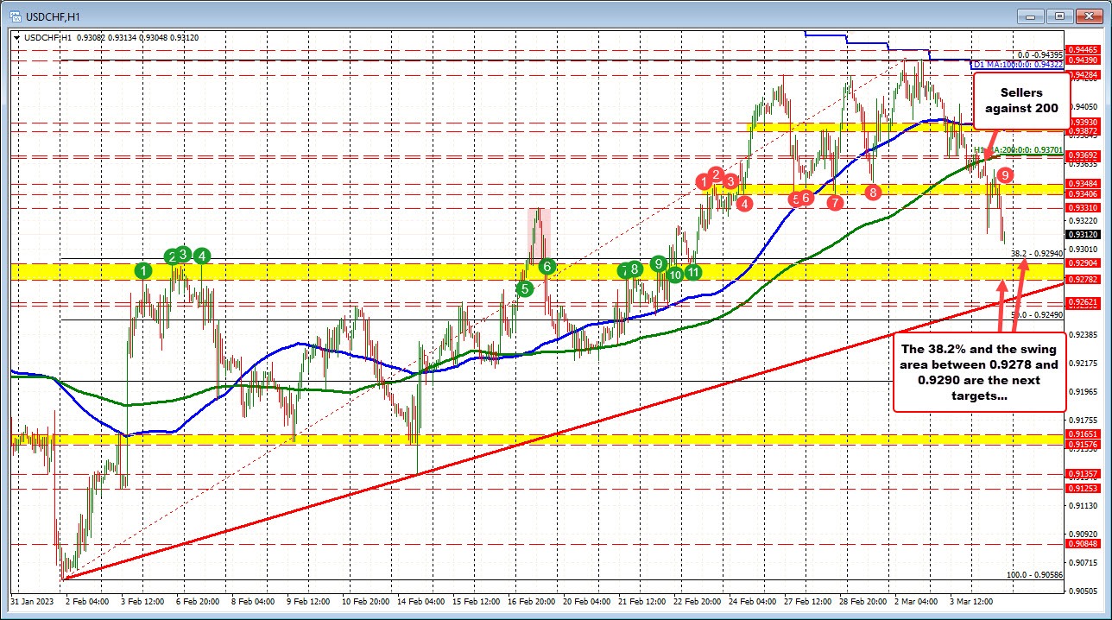Screen dimensions: 1112x620
Task: Click the 0.93120 current price label
Action: tap(1083, 234)
